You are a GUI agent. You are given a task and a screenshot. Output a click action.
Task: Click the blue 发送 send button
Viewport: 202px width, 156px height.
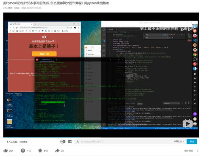coord(191,141)
